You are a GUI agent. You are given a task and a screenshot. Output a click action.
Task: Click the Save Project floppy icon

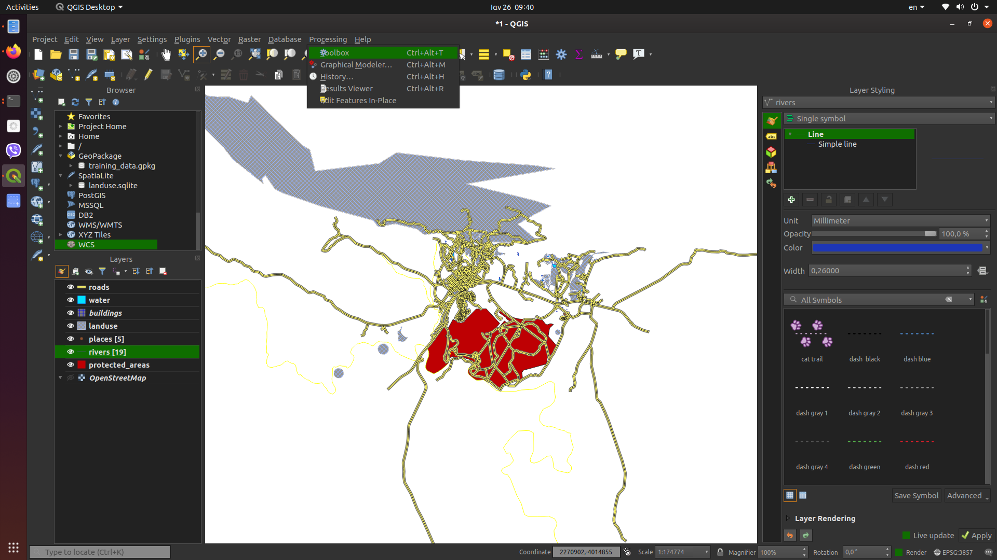pyautogui.click(x=73, y=54)
